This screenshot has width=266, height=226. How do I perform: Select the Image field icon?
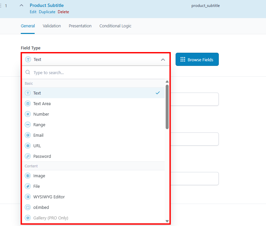28,176
